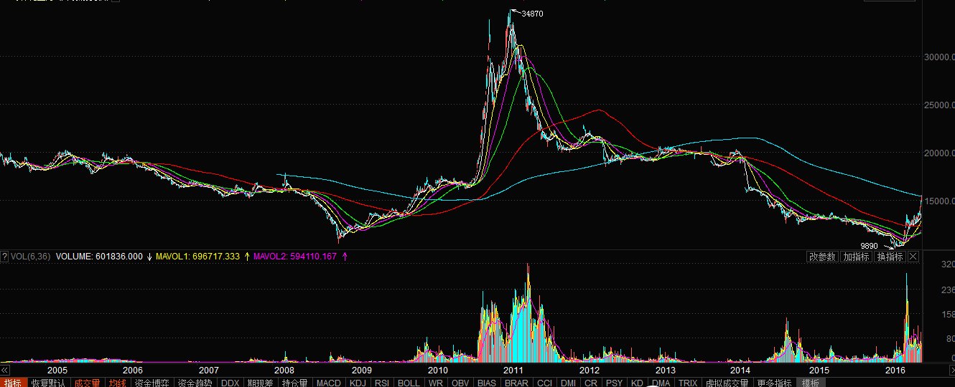This screenshot has height=387, width=955.
Task: Click the 20000.00 price axis label
Action: (x=938, y=153)
